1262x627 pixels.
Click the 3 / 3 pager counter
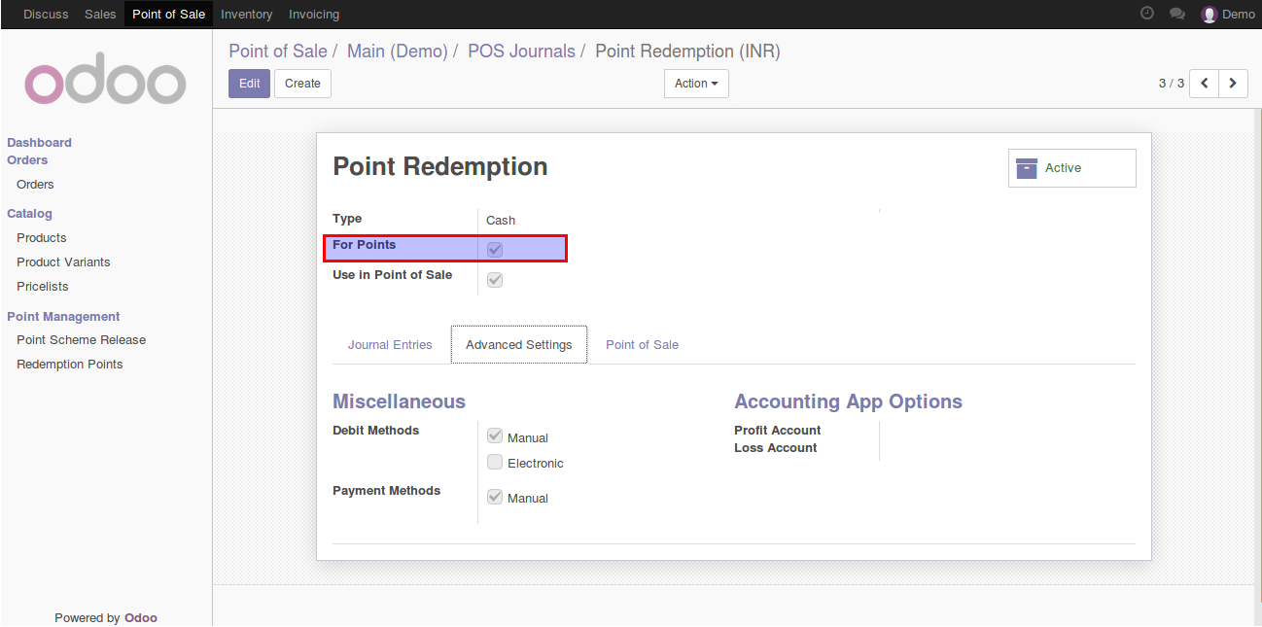(1172, 84)
